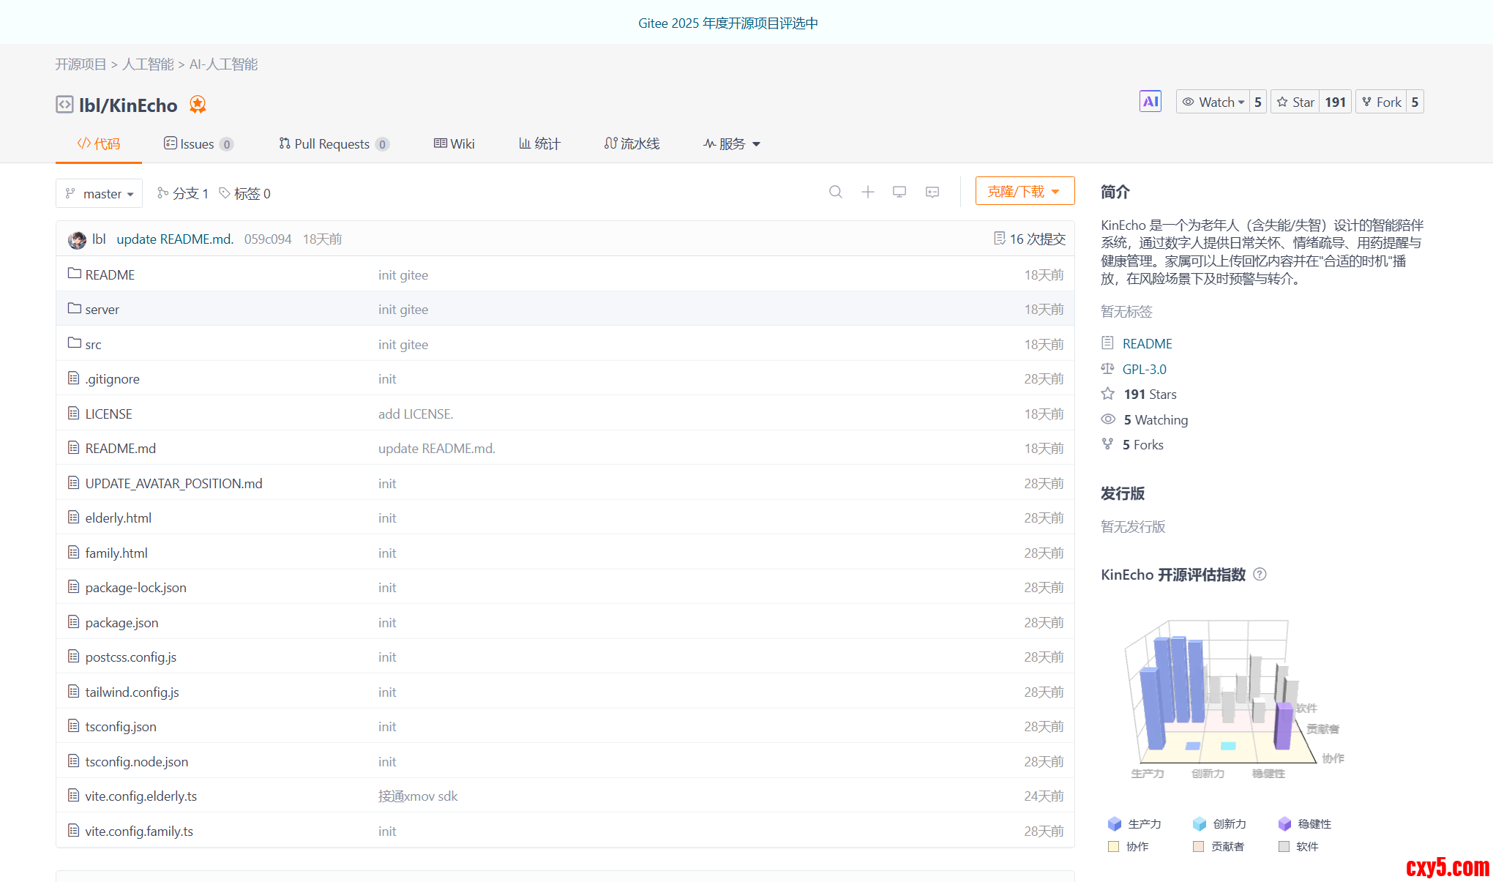Expand the 克隆/下载 dropdown button
The image size is (1493, 882).
click(1024, 191)
